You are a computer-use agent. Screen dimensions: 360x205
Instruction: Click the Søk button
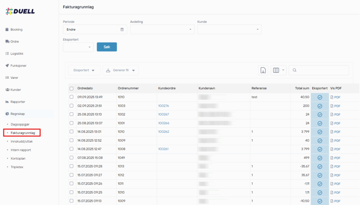[107, 47]
